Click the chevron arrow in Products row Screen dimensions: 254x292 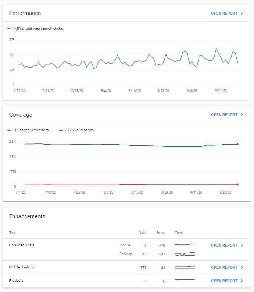pyautogui.click(x=242, y=281)
